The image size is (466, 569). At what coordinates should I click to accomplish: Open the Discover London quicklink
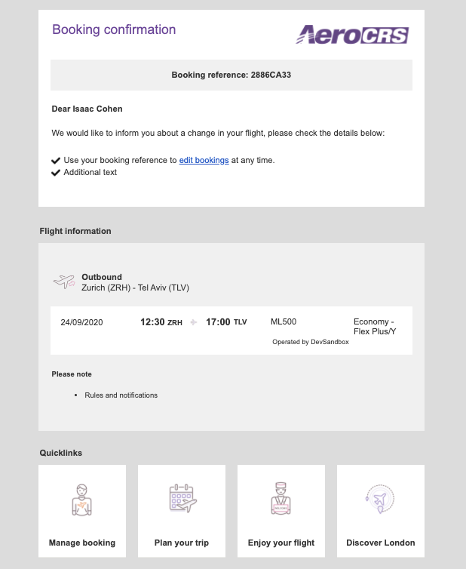pyautogui.click(x=380, y=511)
